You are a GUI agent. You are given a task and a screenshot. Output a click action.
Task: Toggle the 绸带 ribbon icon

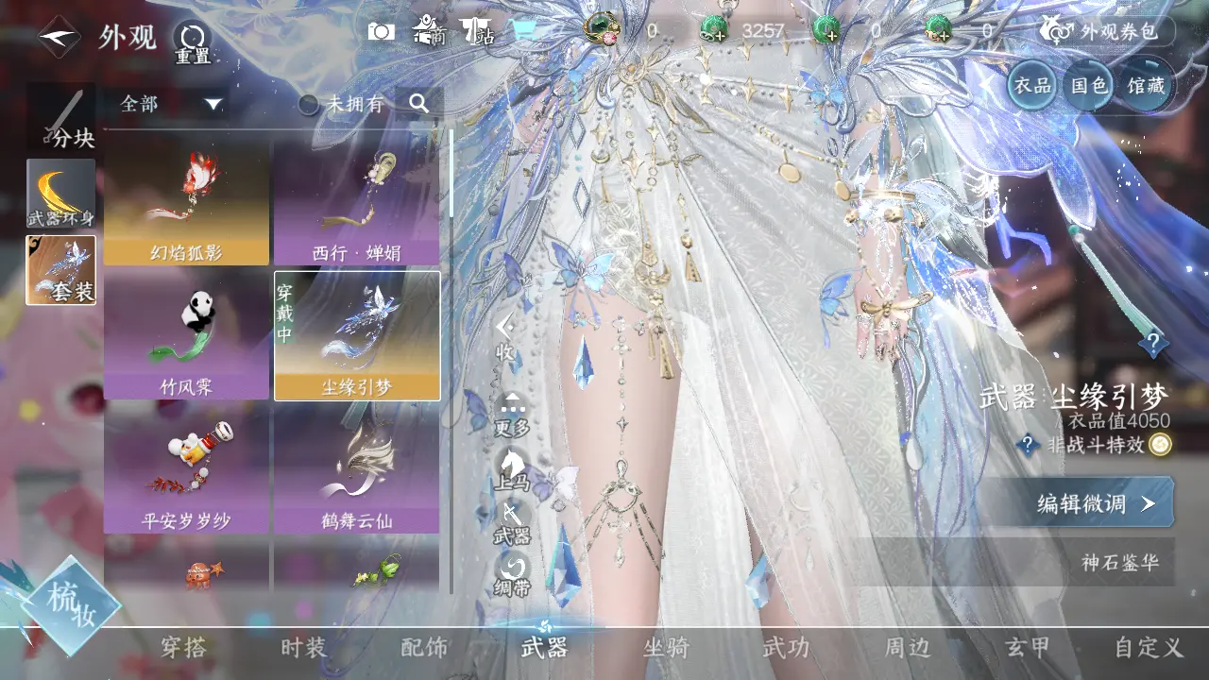(x=512, y=575)
